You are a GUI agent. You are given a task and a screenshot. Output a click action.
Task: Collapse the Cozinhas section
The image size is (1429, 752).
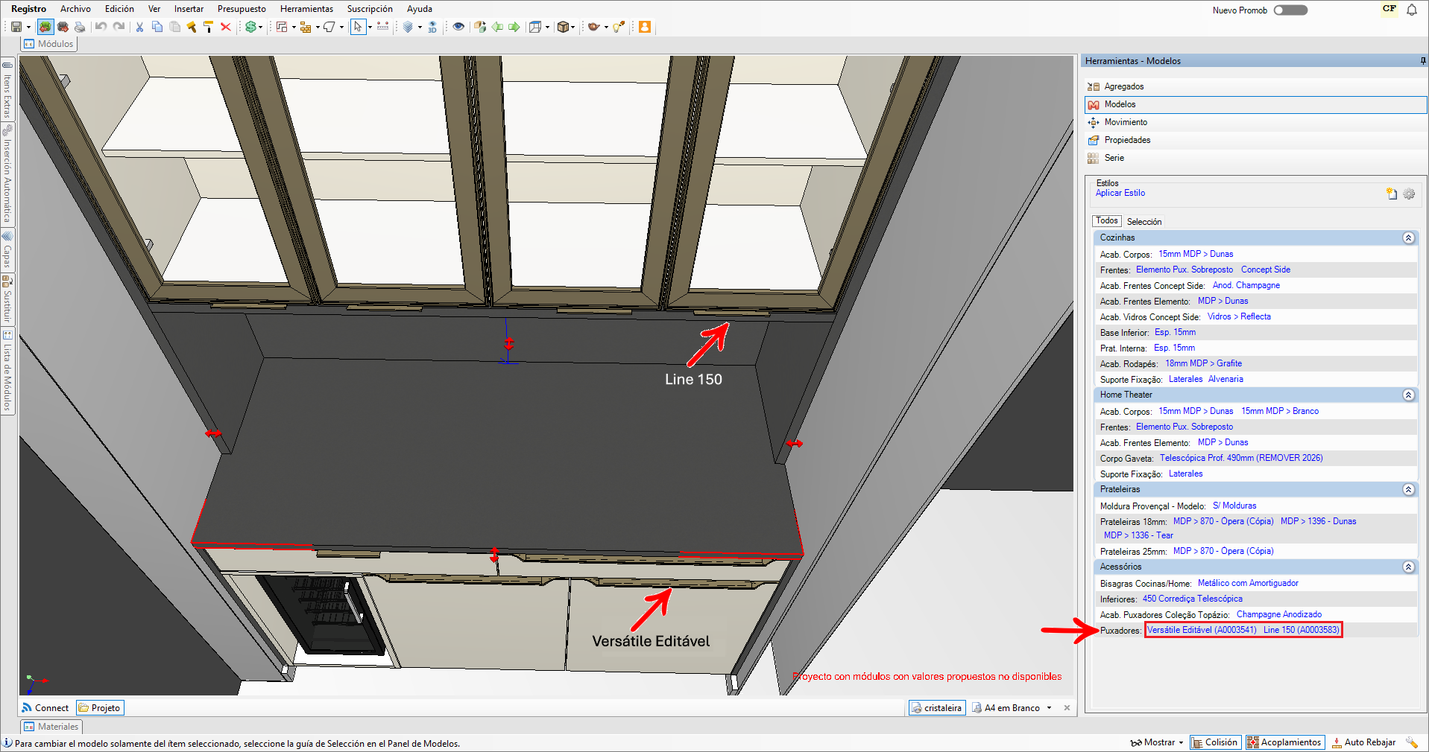[x=1408, y=238]
